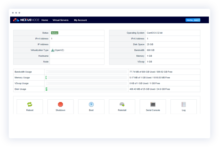219x147 pixels.
Task: Select the Reinstall disk drive icon
Action: 122,104
